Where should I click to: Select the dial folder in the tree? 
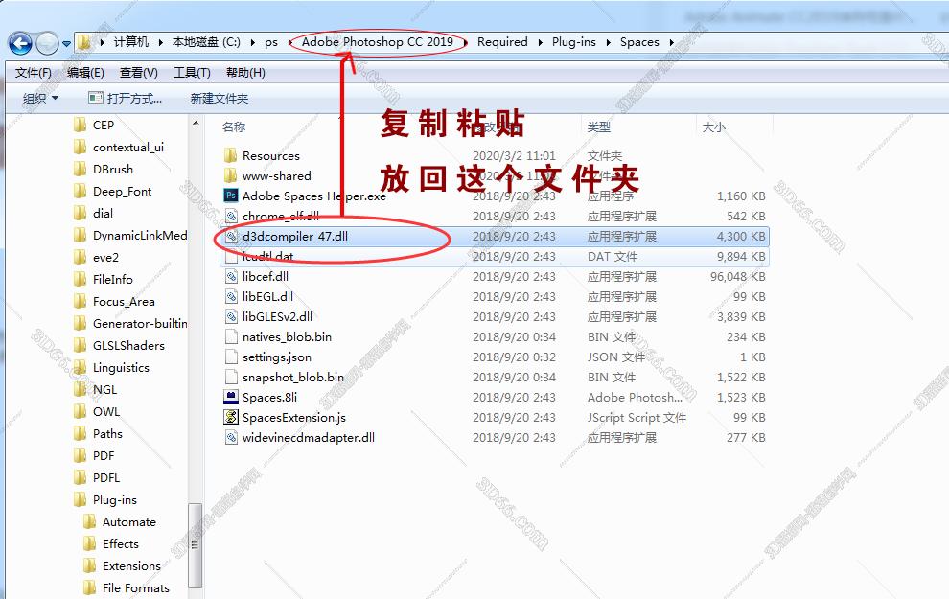(93, 213)
